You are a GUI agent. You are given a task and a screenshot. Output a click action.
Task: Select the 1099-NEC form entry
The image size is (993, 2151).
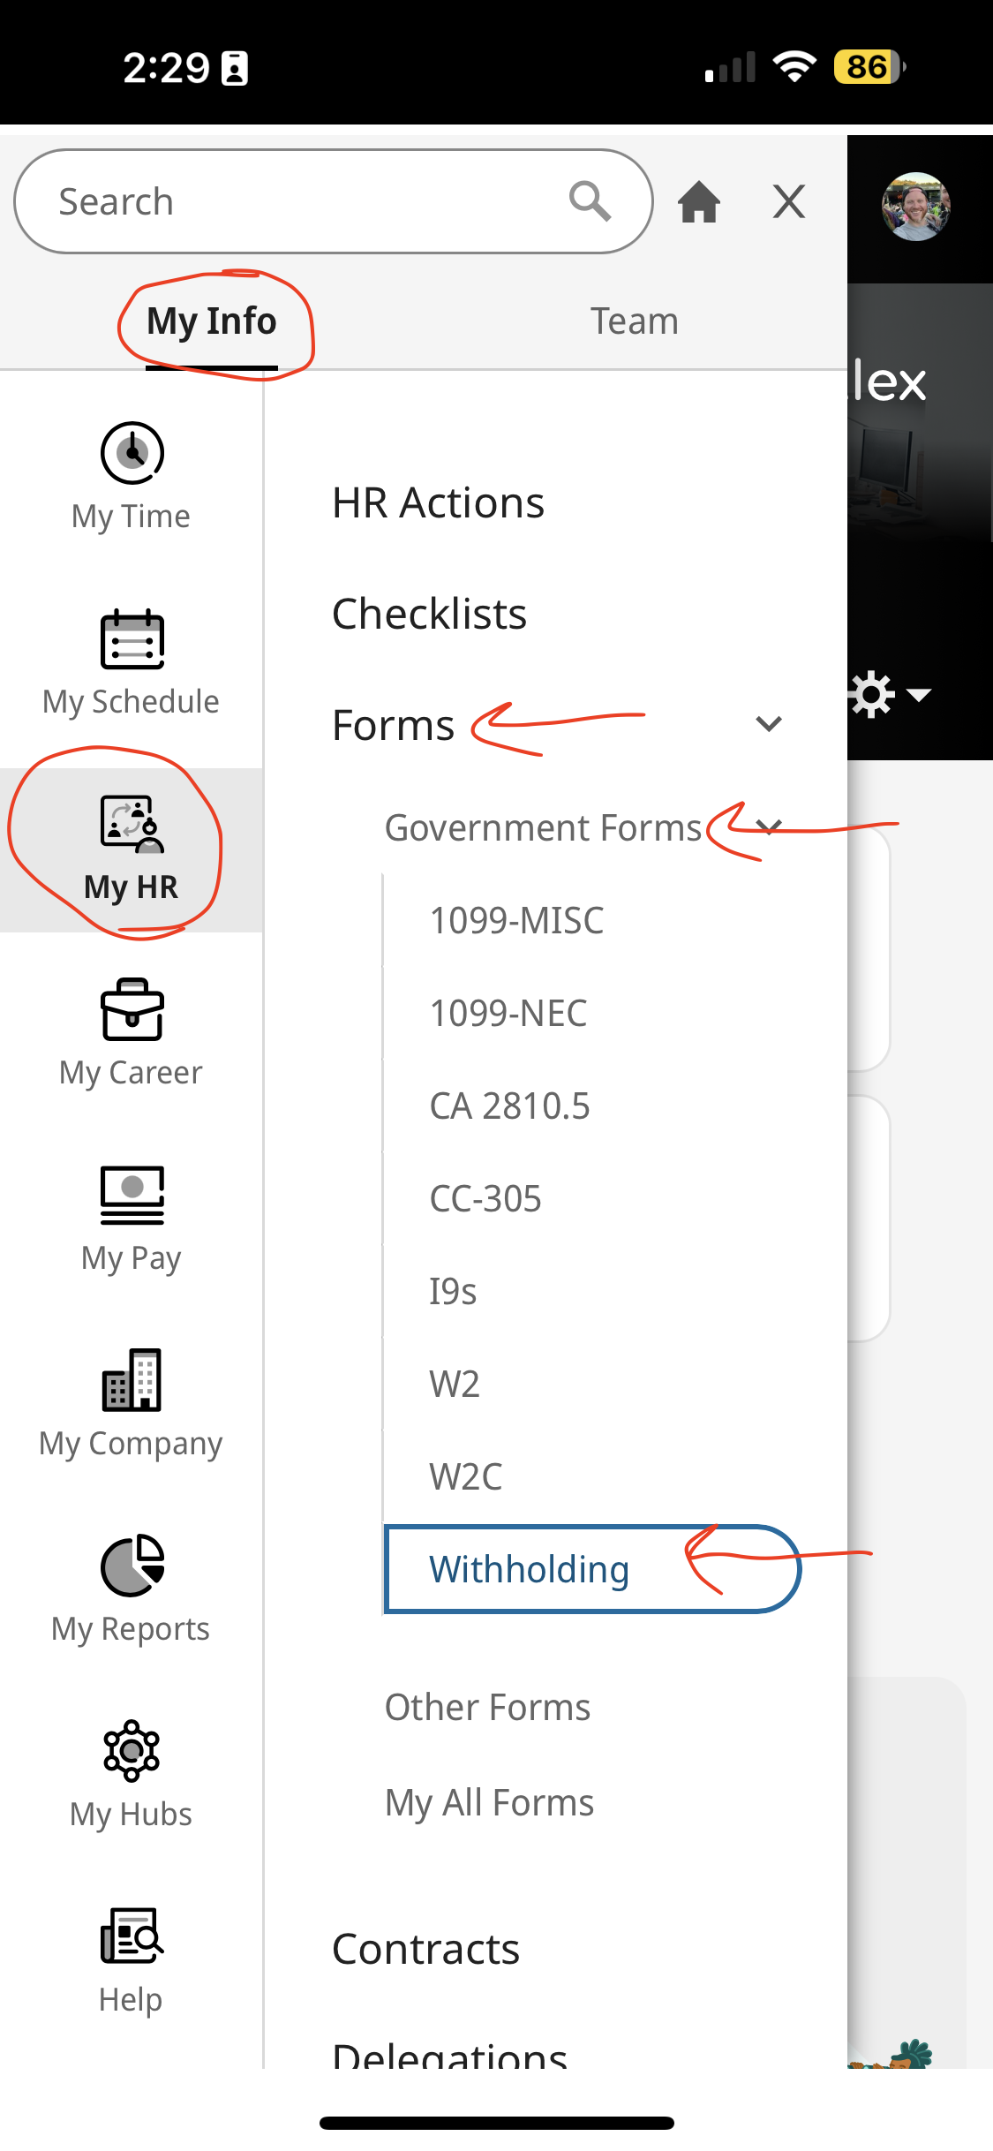[x=508, y=1013]
